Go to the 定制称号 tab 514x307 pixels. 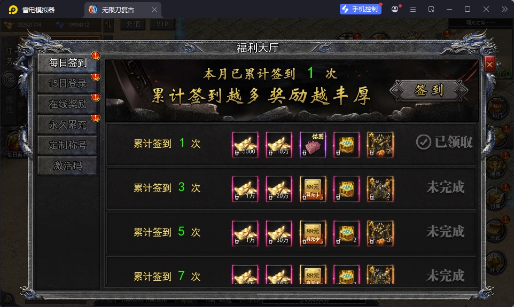pyautogui.click(x=67, y=145)
